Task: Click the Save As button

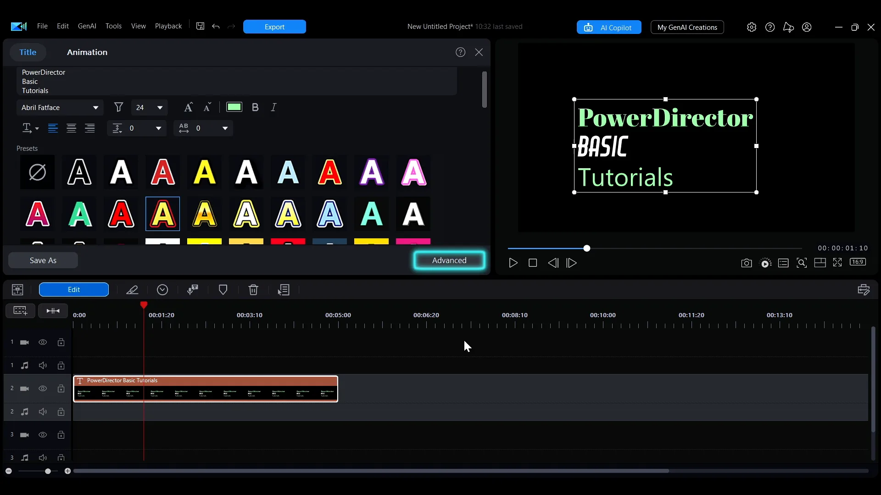Action: (43, 260)
